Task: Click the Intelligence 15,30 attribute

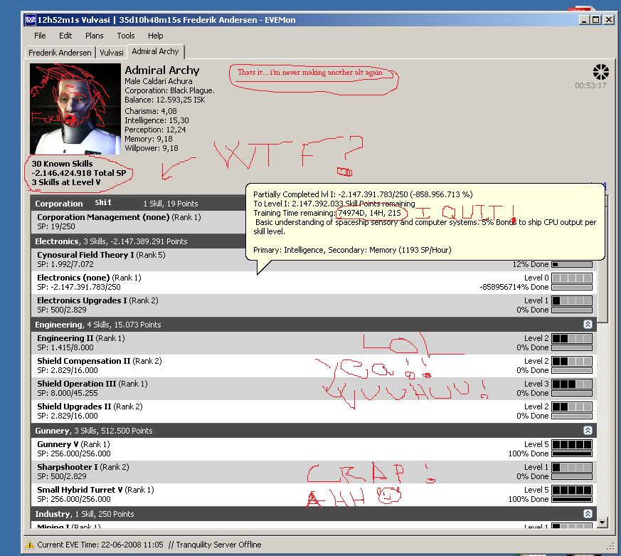Action: pyautogui.click(x=156, y=120)
